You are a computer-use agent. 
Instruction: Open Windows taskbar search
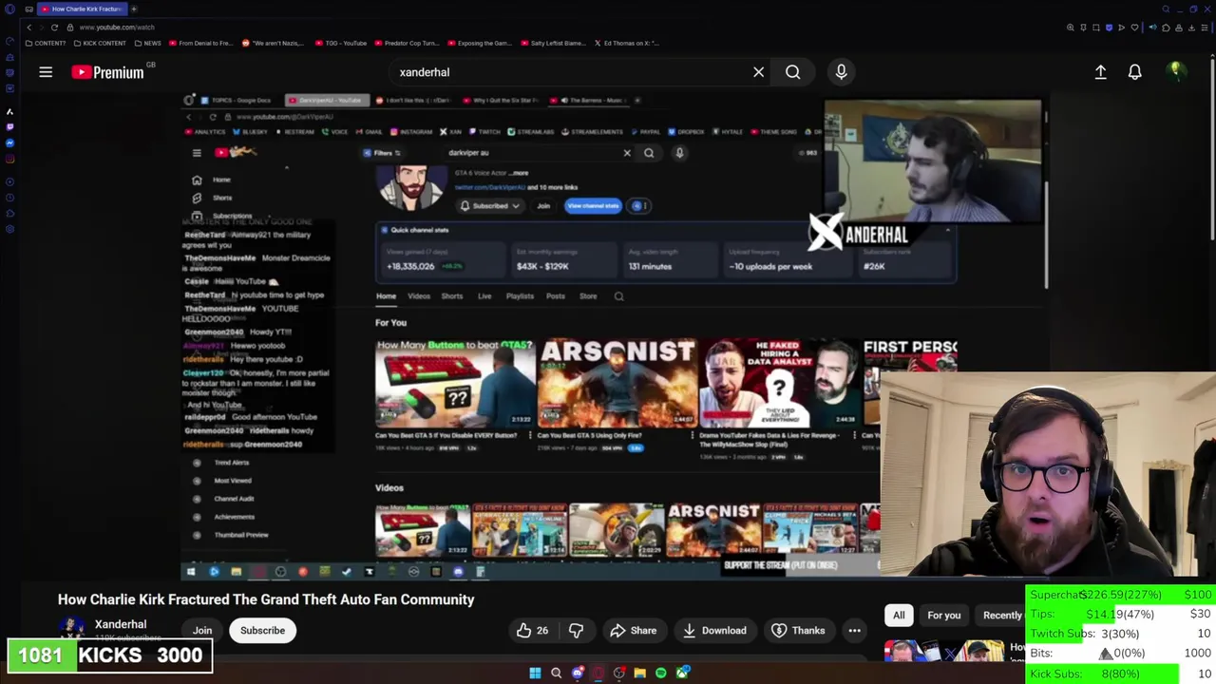click(556, 674)
